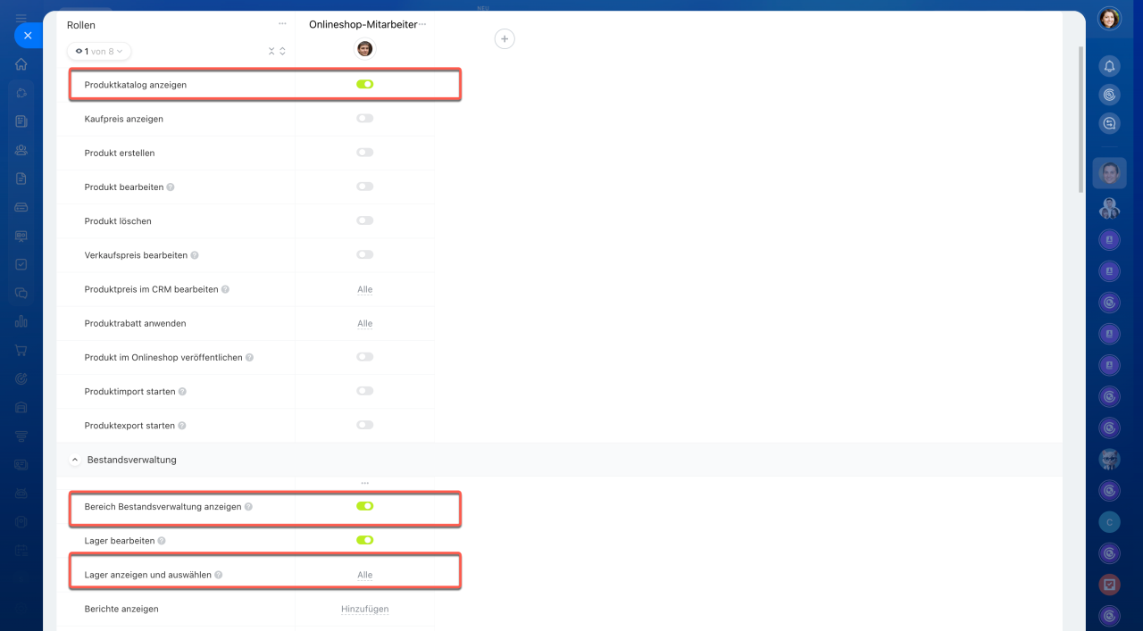Click the 'Produktrabatt anwenden' row label
Viewport: 1143px width, 631px height.
pyautogui.click(x=135, y=323)
